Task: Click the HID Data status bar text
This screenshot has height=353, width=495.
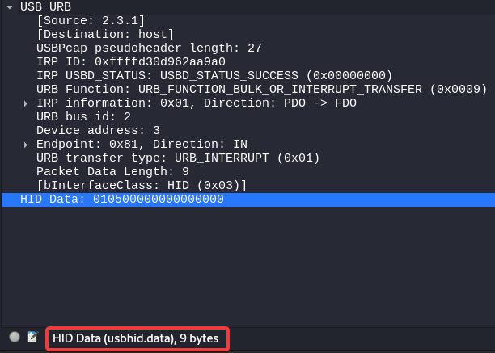Action: [x=135, y=338]
